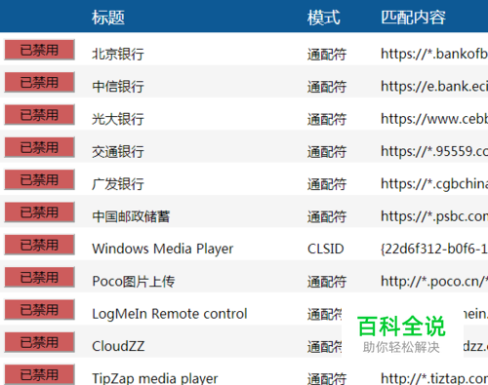The height and width of the screenshot is (385, 488).
Task: Click the 匹配内容 column header
Action: click(413, 18)
